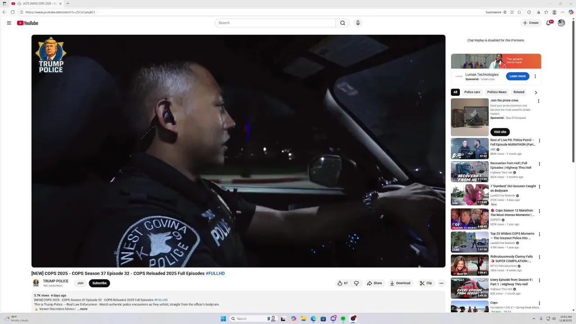
Task: Mute the tab via speaker icon
Action: (19, 4)
